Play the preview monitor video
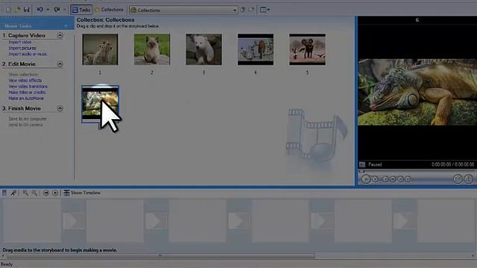 tap(366, 179)
